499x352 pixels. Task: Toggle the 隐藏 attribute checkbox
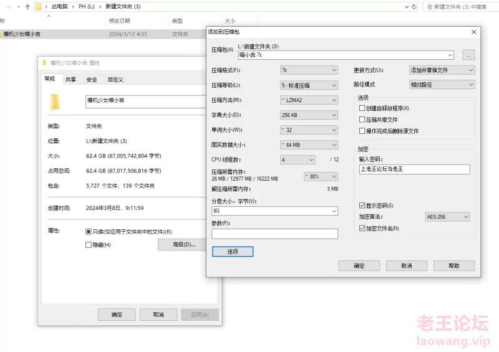tap(89, 245)
